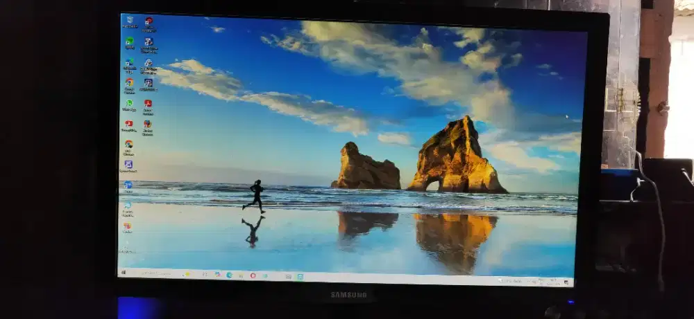The image size is (694, 319).
Task: Open Task View on the taskbar
Action: point(205,275)
